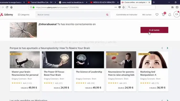Click the neuron course thumbnail
The image size is (180, 101).
[x=23, y=30]
